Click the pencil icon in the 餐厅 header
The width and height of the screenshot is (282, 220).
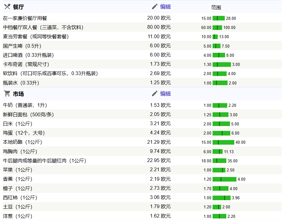tap(155, 7)
